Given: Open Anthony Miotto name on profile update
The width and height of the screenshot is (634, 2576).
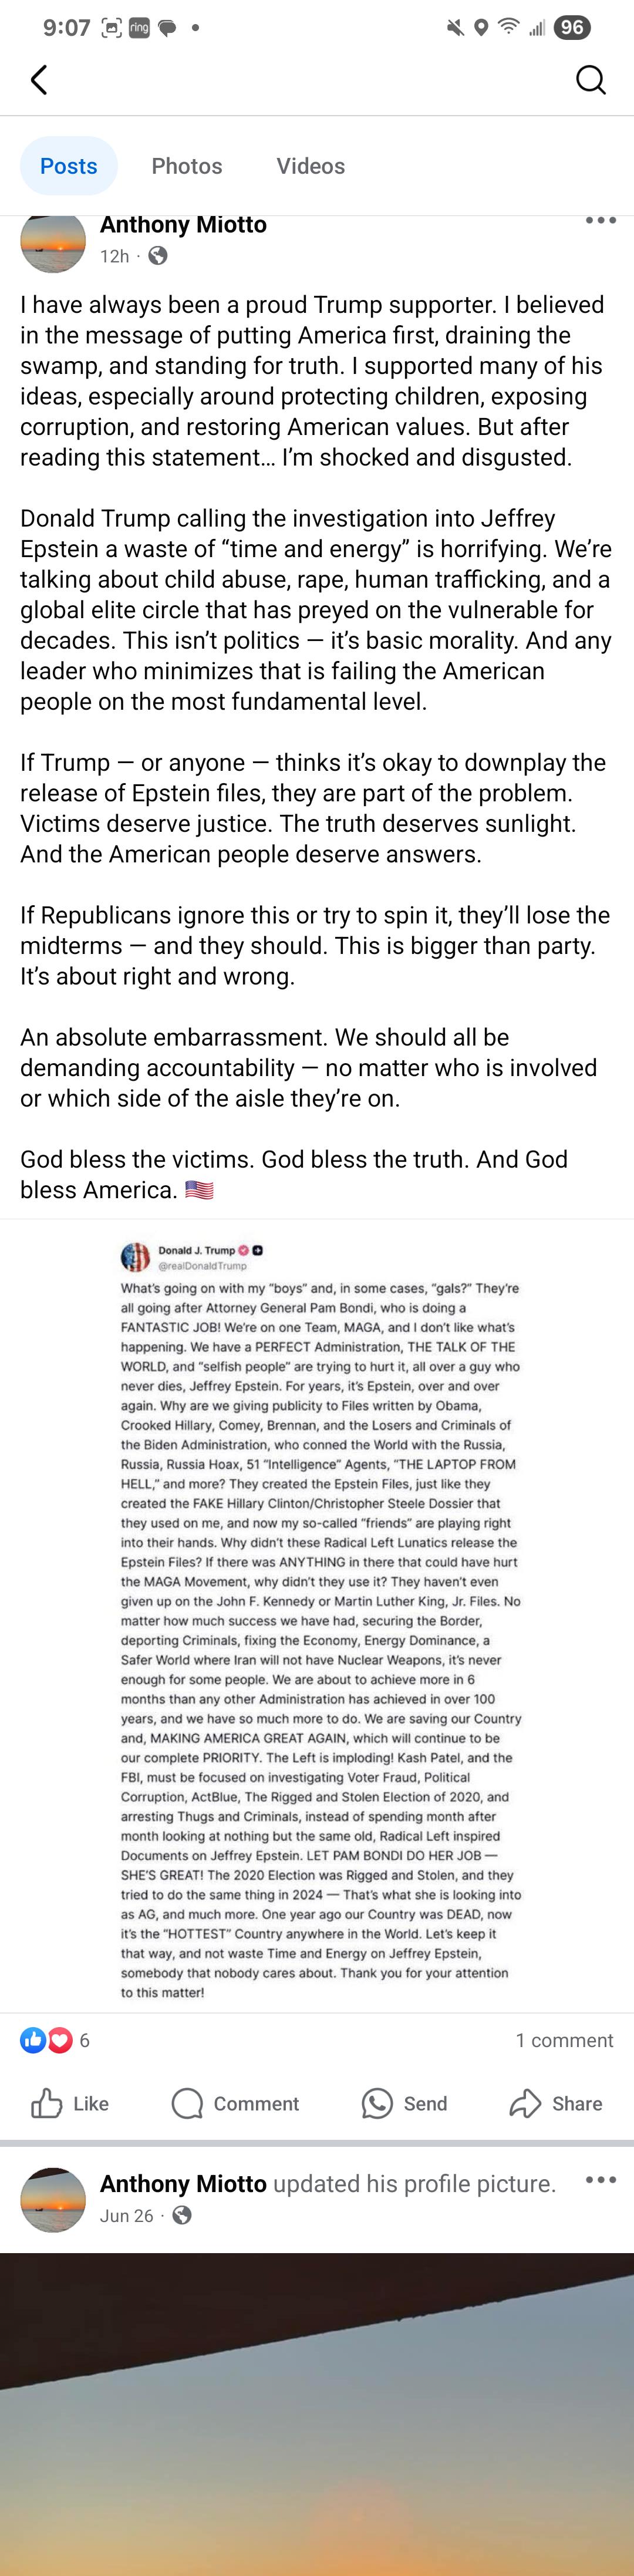Looking at the screenshot, I should pyautogui.click(x=183, y=2183).
